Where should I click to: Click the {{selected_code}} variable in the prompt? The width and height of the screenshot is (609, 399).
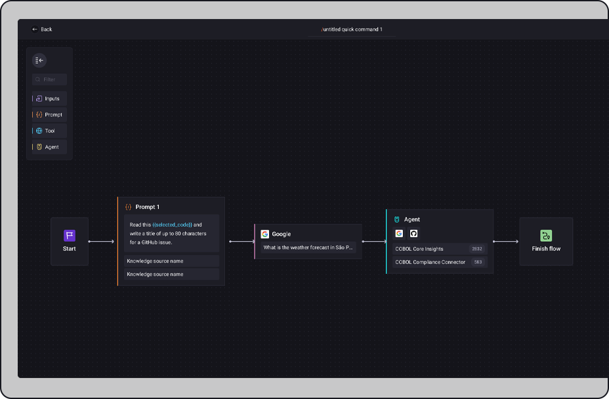pyautogui.click(x=172, y=225)
